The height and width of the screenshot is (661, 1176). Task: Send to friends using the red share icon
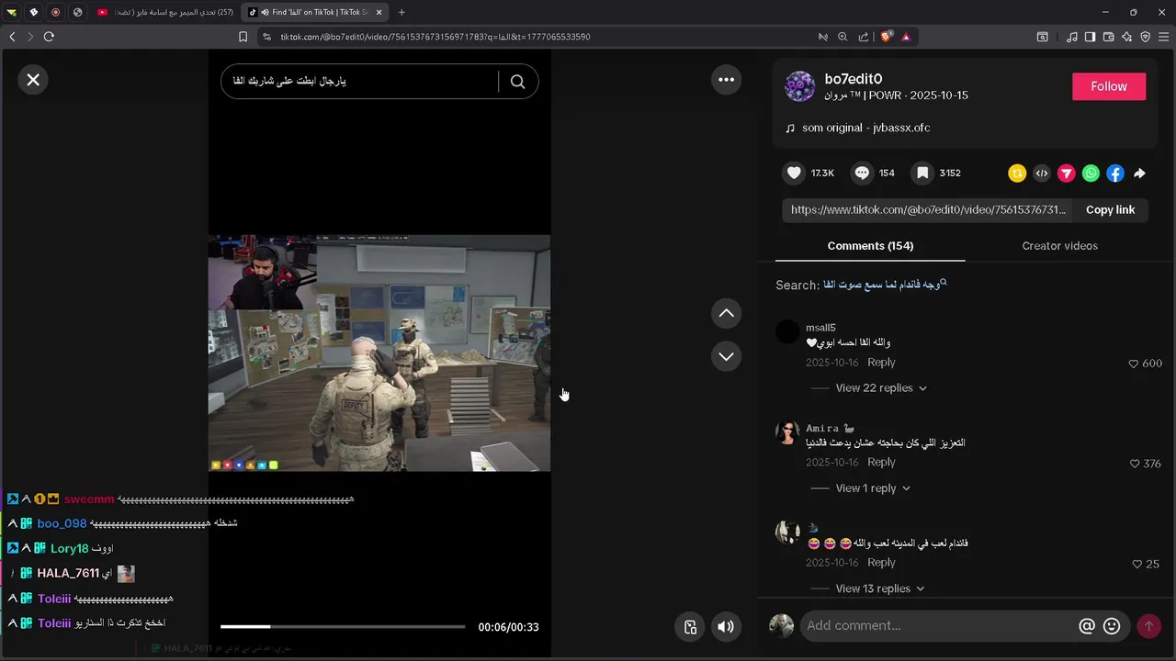pos(1066,173)
